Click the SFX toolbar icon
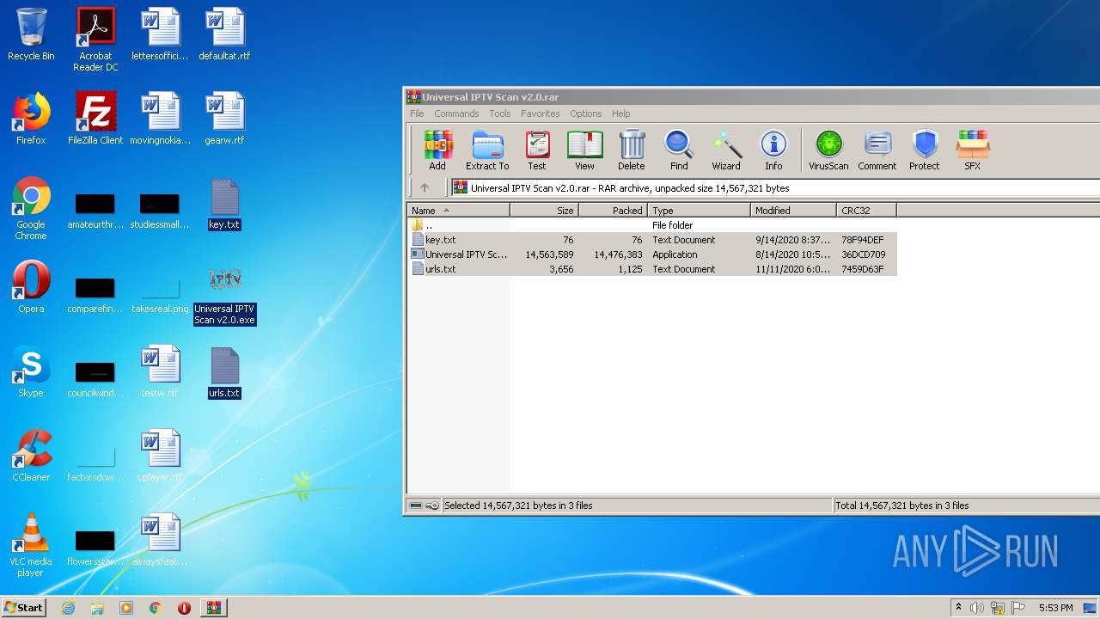Image resolution: width=1100 pixels, height=619 pixels. pos(972,150)
